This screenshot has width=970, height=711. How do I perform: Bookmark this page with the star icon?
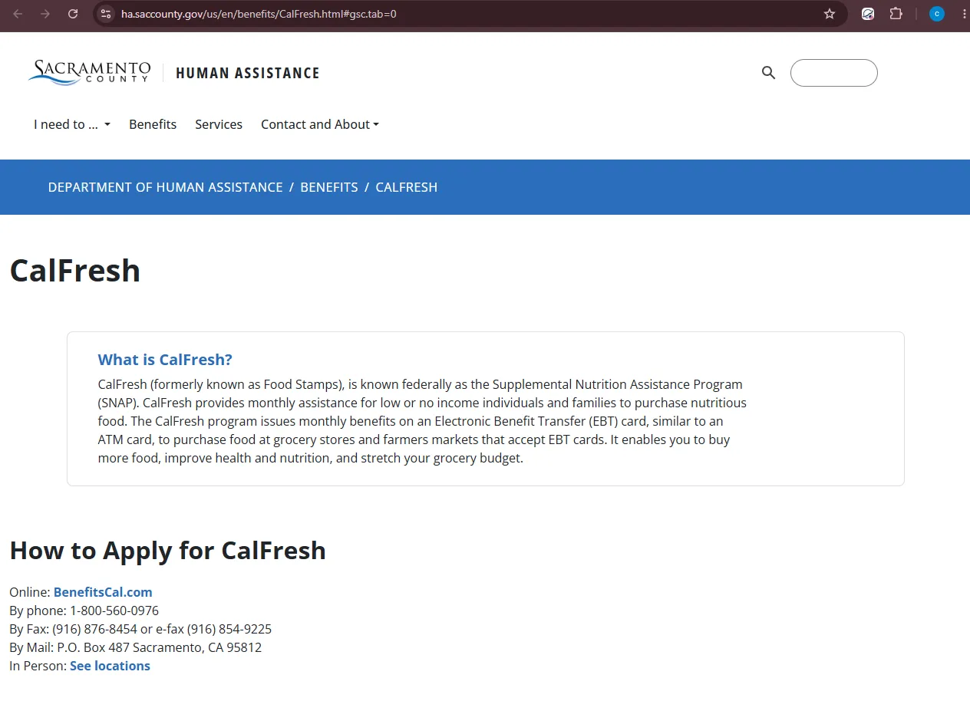830,14
